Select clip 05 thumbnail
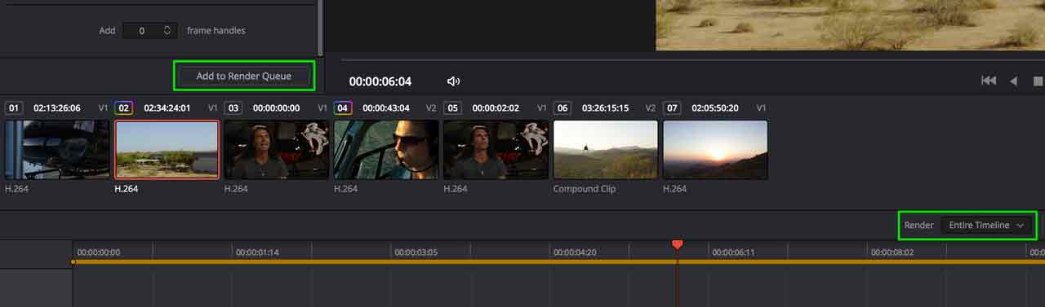Image resolution: width=1045 pixels, height=307 pixels. [x=496, y=150]
